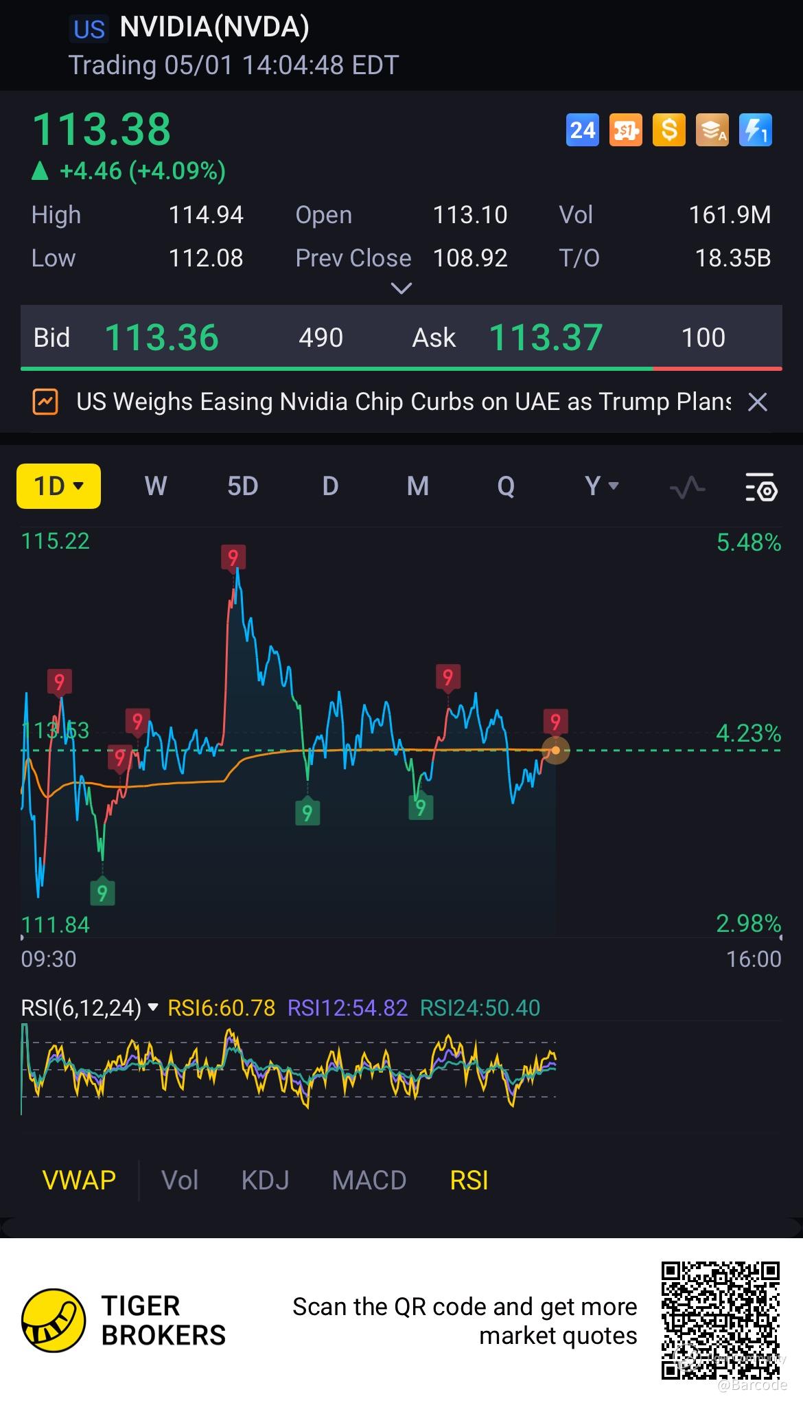Tap the Vol value 161.9M

coord(730,215)
